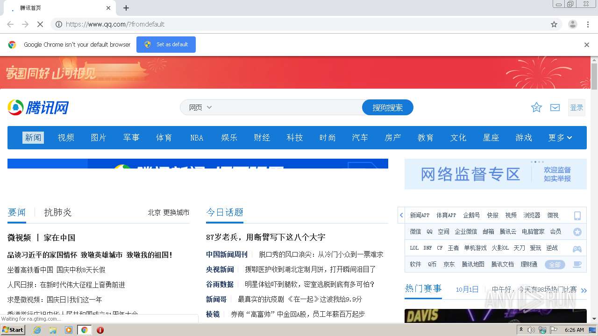Show all apps with 全部 button
Screen dimensions: 598x336
555,265
